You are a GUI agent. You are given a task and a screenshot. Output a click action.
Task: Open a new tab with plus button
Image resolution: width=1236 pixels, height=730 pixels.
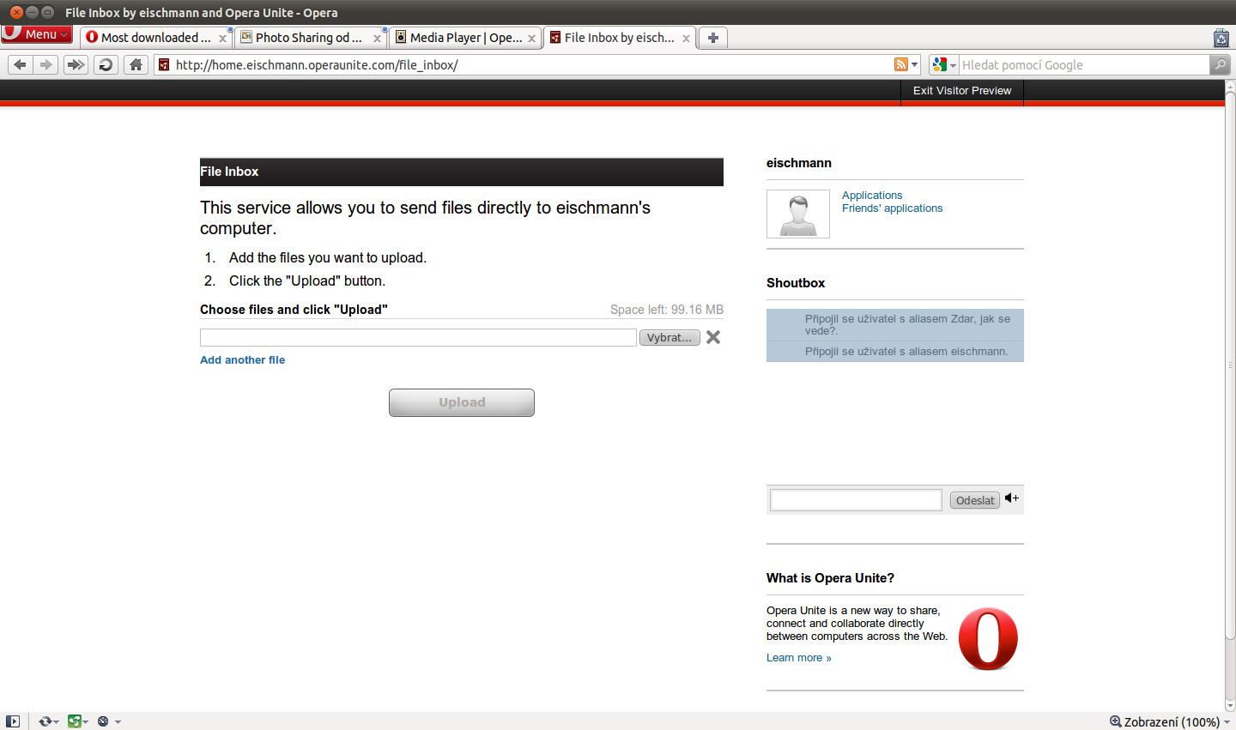point(712,38)
